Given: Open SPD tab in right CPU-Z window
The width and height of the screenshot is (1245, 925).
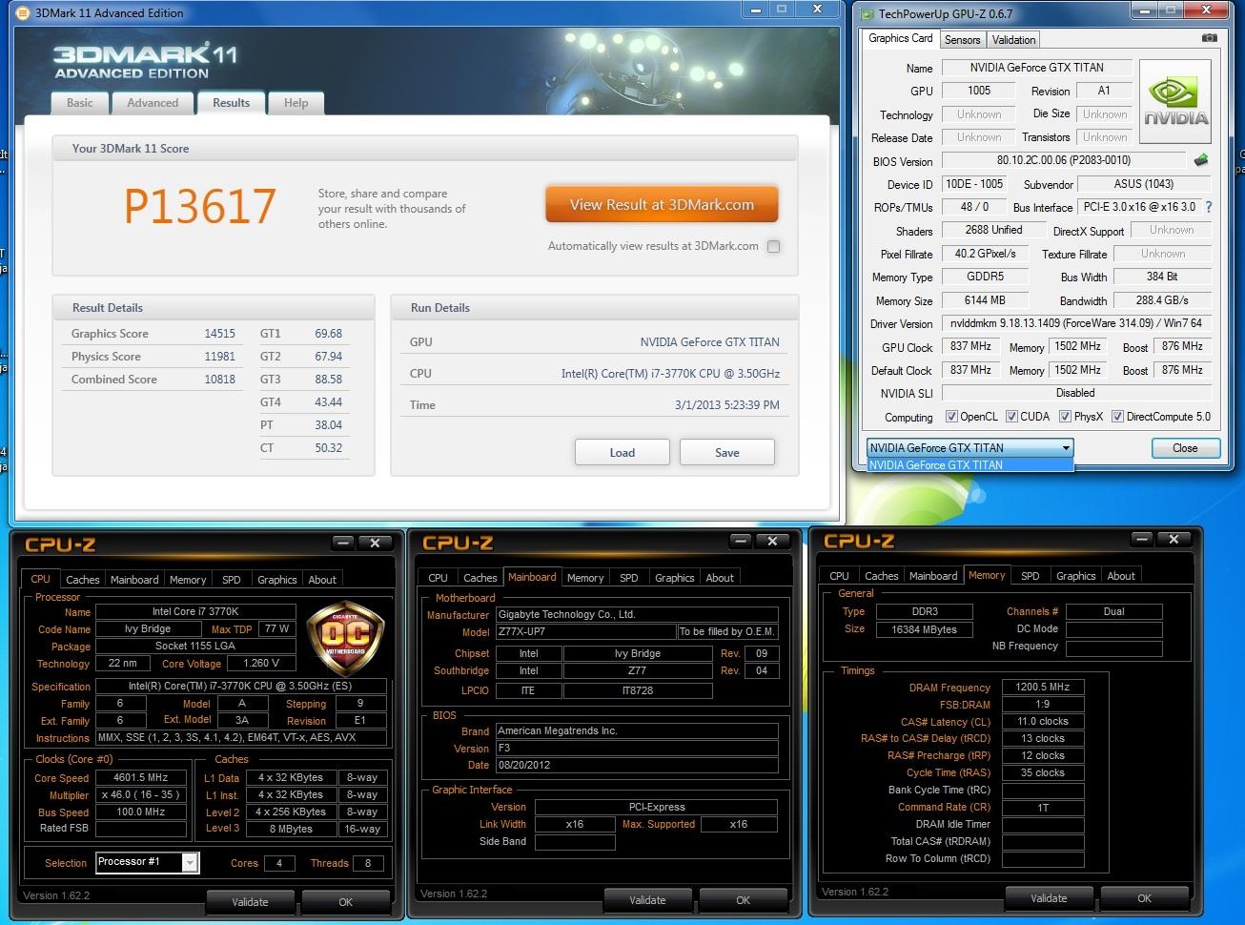Looking at the screenshot, I should (1031, 576).
